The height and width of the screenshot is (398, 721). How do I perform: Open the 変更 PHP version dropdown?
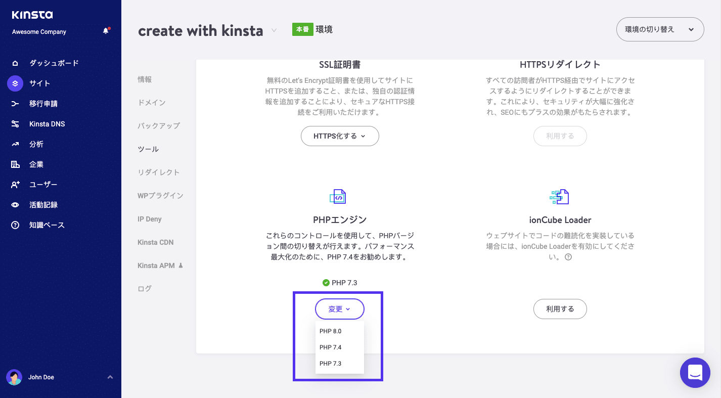pyautogui.click(x=339, y=308)
